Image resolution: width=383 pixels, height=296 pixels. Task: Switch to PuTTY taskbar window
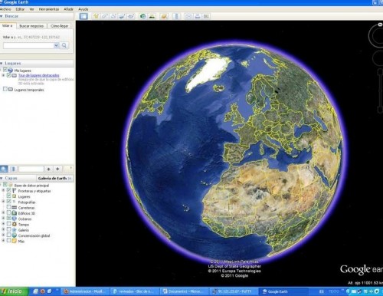point(234,291)
